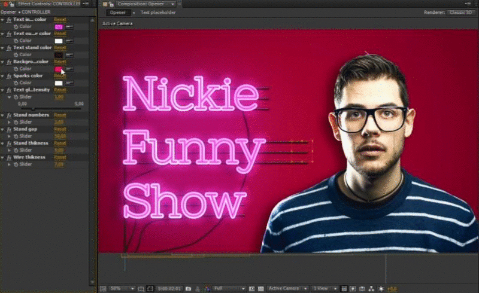
Task: Toggle the fx switch for Stand numbers effect
Action: pyautogui.click(x=9, y=115)
